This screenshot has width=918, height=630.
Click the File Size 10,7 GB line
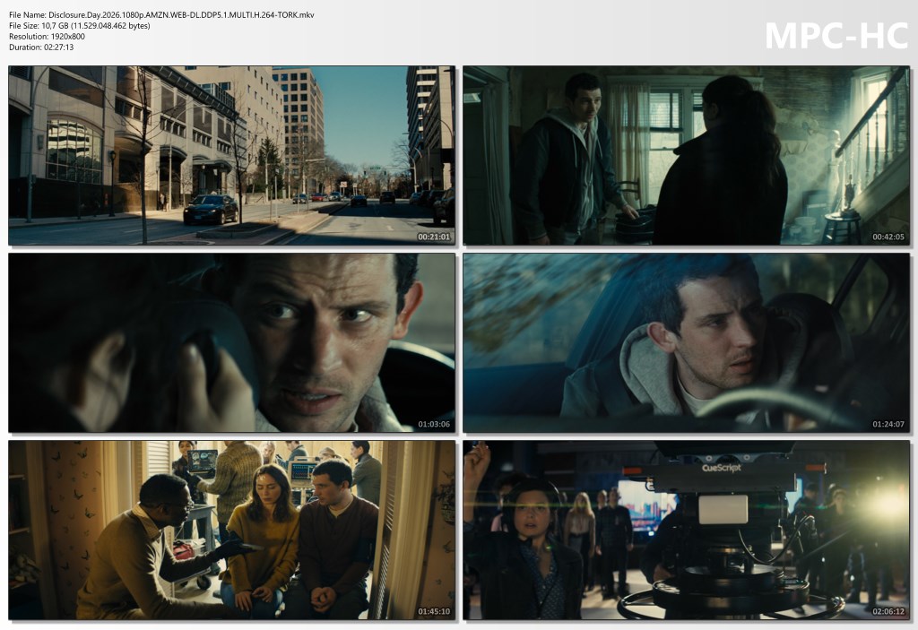[80, 26]
